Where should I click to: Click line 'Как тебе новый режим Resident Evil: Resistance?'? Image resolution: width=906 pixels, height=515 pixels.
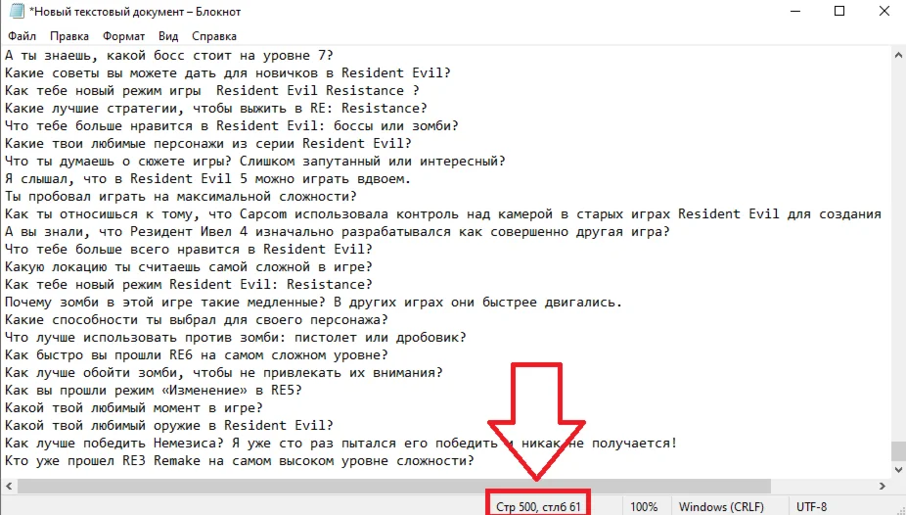click(x=189, y=284)
